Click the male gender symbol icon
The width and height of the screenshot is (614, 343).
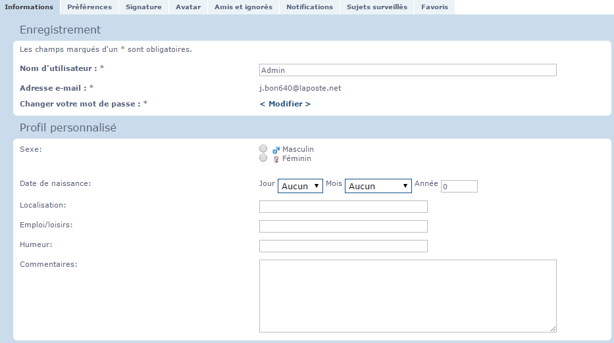click(x=276, y=150)
